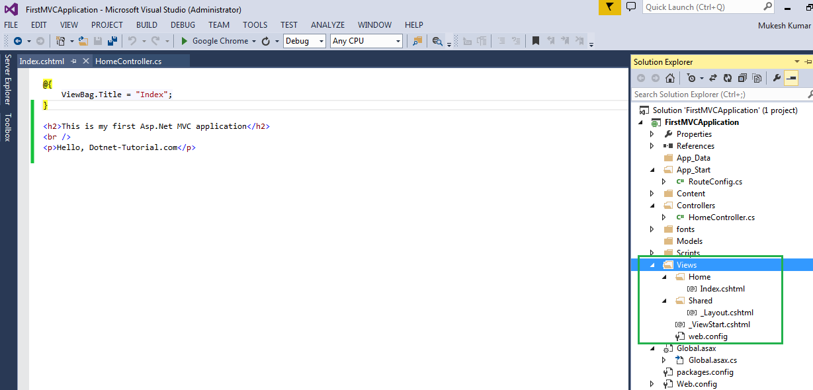Image resolution: width=813 pixels, height=390 pixels.
Task: Expand the fonts folder
Action: pos(652,229)
